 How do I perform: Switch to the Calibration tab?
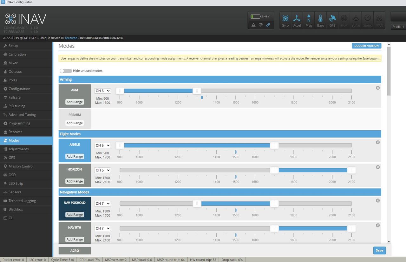[x=26, y=54]
